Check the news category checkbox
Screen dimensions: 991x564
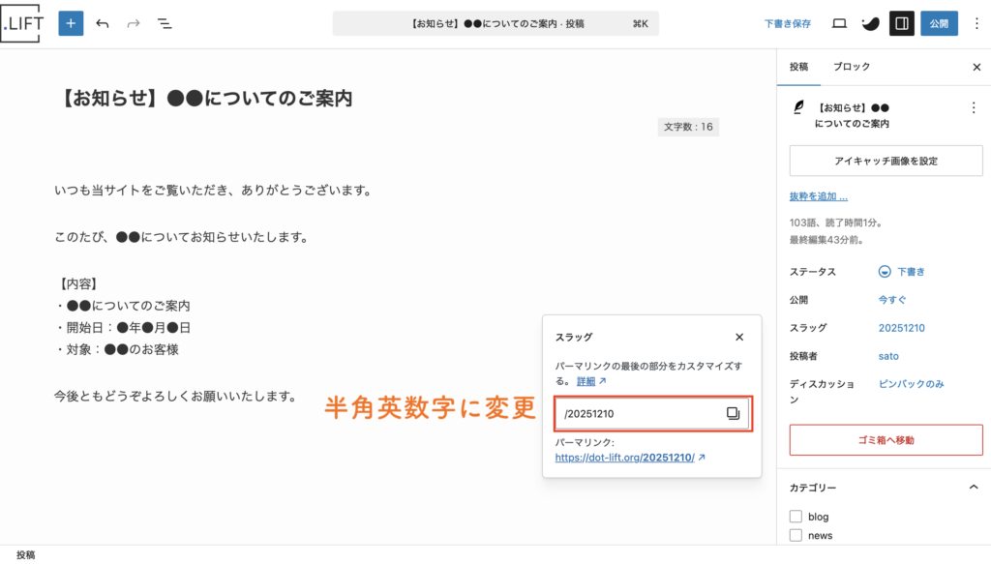coord(796,535)
